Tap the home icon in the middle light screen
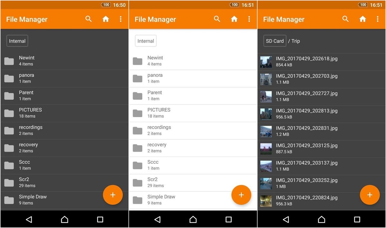 (x=234, y=19)
